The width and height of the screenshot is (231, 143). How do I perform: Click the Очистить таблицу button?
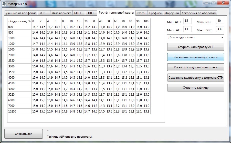click(x=196, y=88)
